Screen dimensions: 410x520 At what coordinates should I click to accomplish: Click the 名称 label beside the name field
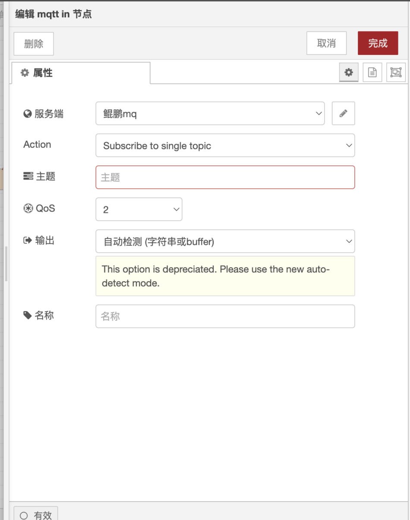[38, 316]
